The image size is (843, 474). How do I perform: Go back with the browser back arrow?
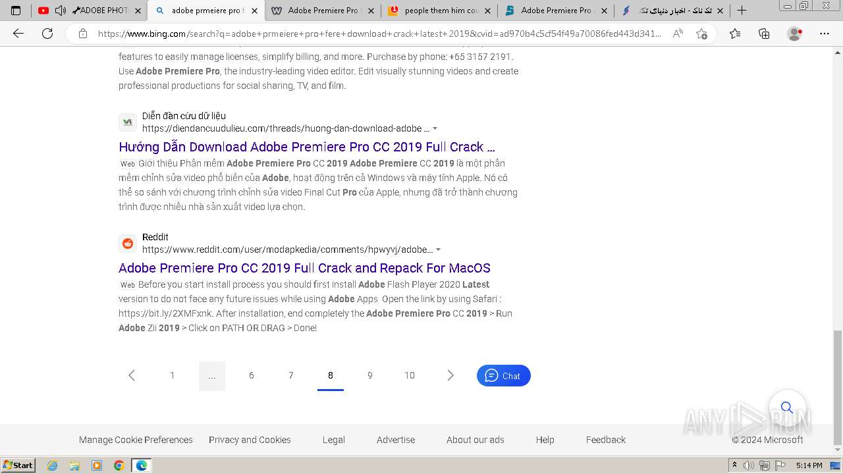pyautogui.click(x=18, y=34)
